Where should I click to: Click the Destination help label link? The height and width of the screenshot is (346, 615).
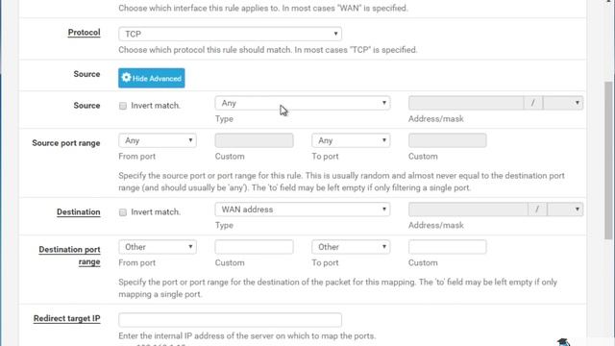(x=79, y=212)
